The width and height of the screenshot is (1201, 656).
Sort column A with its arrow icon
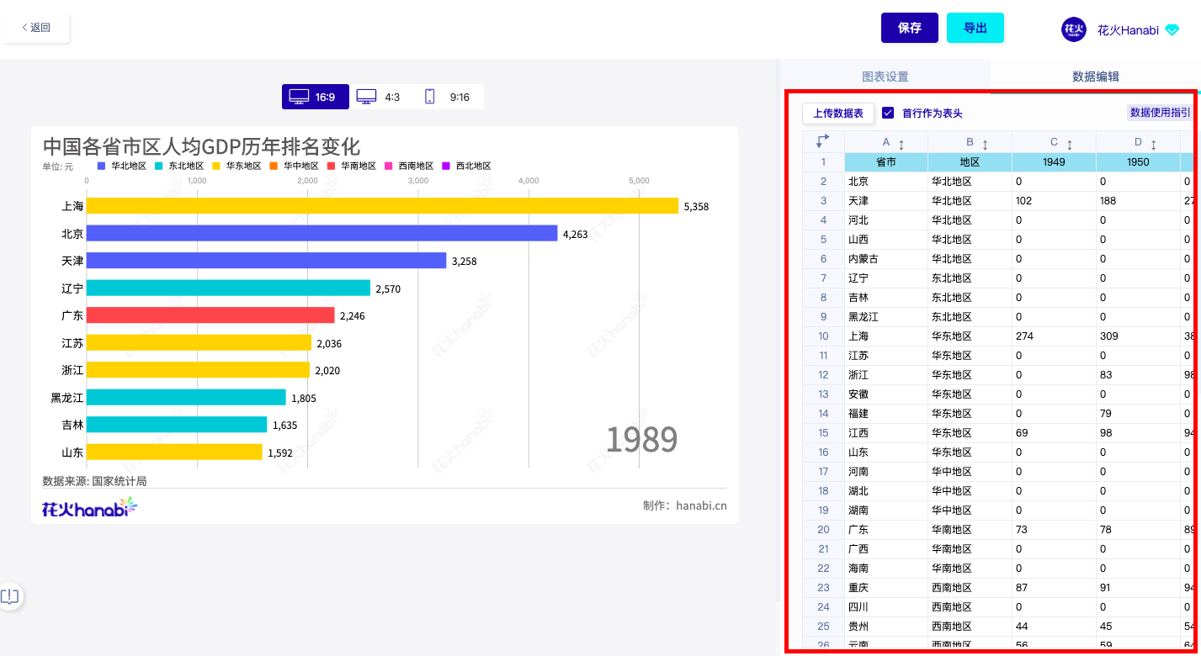coord(901,144)
